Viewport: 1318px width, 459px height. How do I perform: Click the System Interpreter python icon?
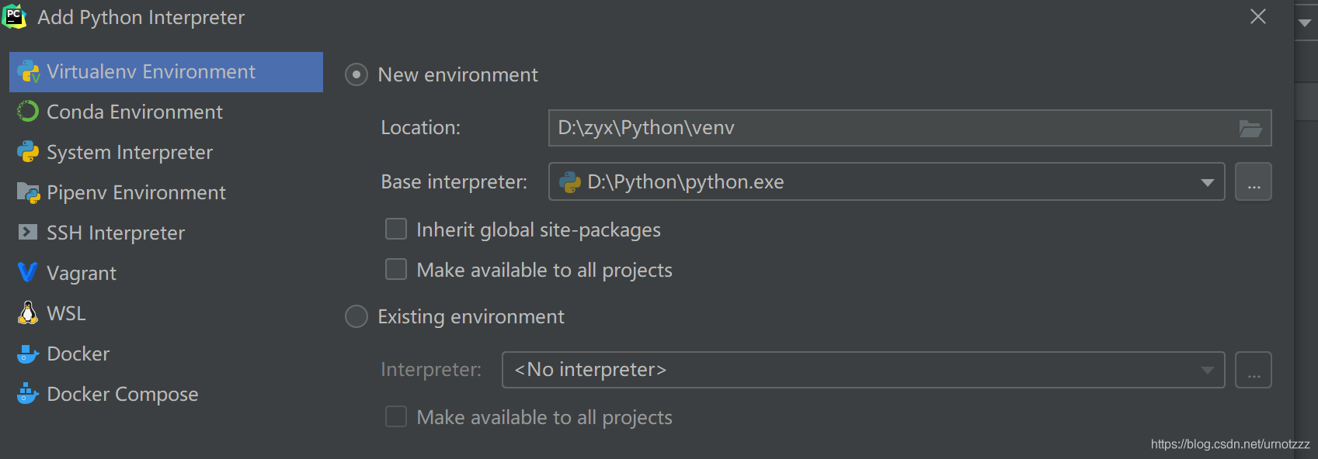pyautogui.click(x=28, y=152)
